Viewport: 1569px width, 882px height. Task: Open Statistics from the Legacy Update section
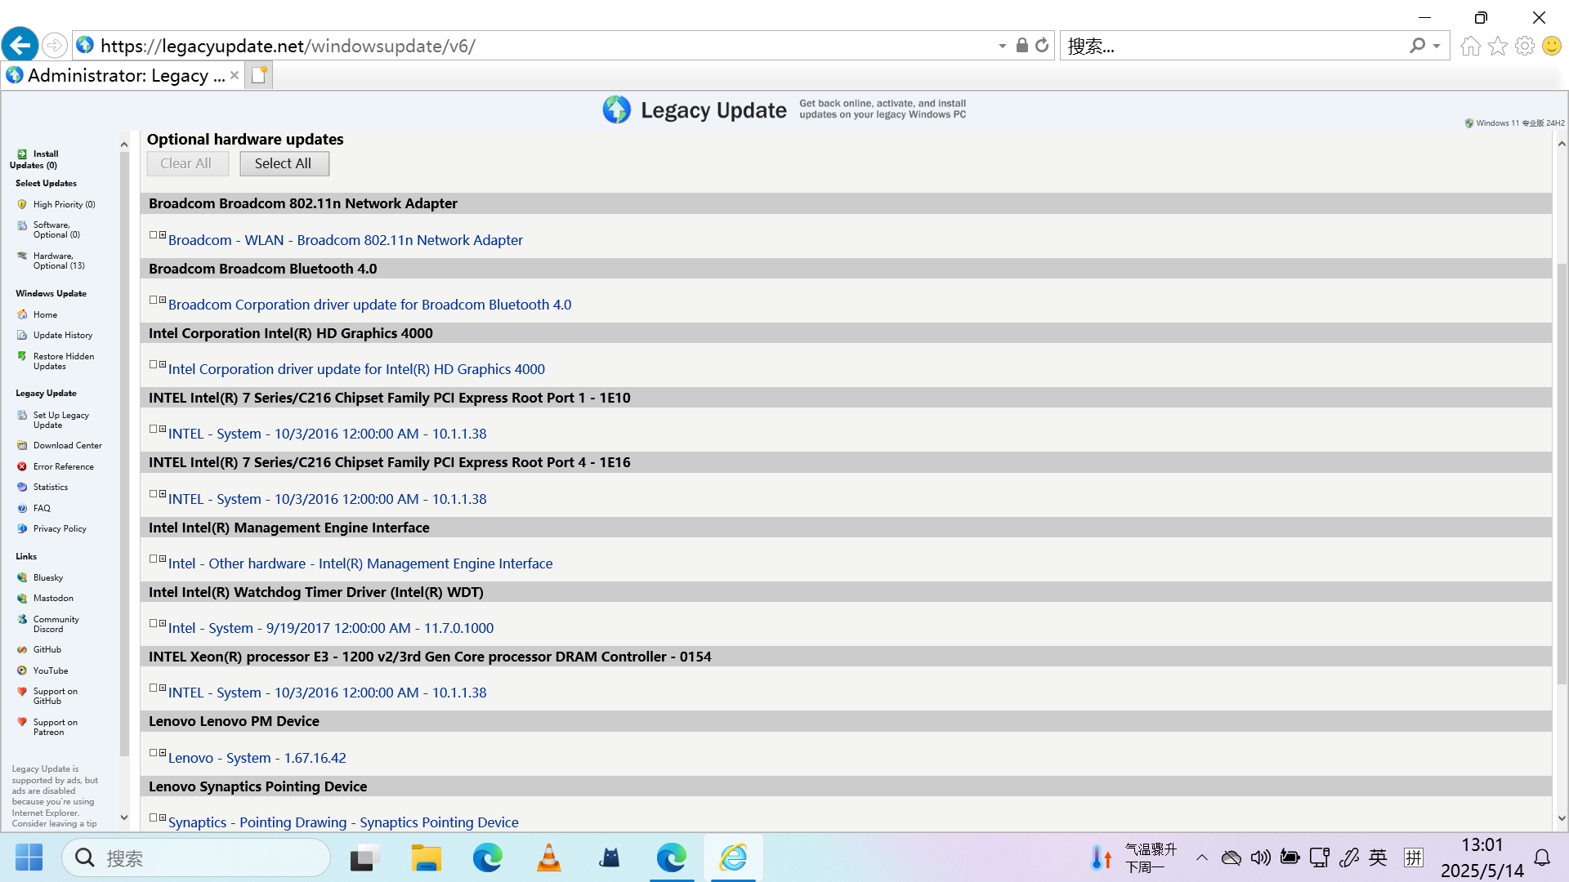pos(50,487)
